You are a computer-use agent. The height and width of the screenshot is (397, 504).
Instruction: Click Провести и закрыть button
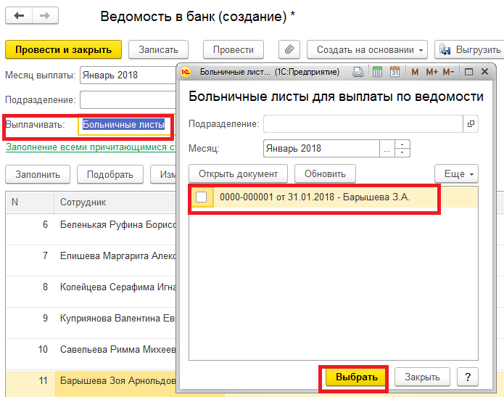tap(63, 49)
